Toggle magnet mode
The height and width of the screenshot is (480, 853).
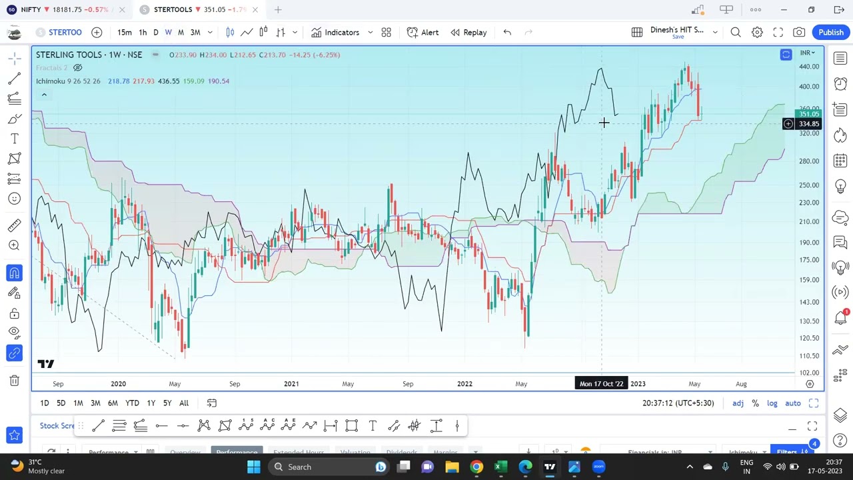tap(15, 273)
